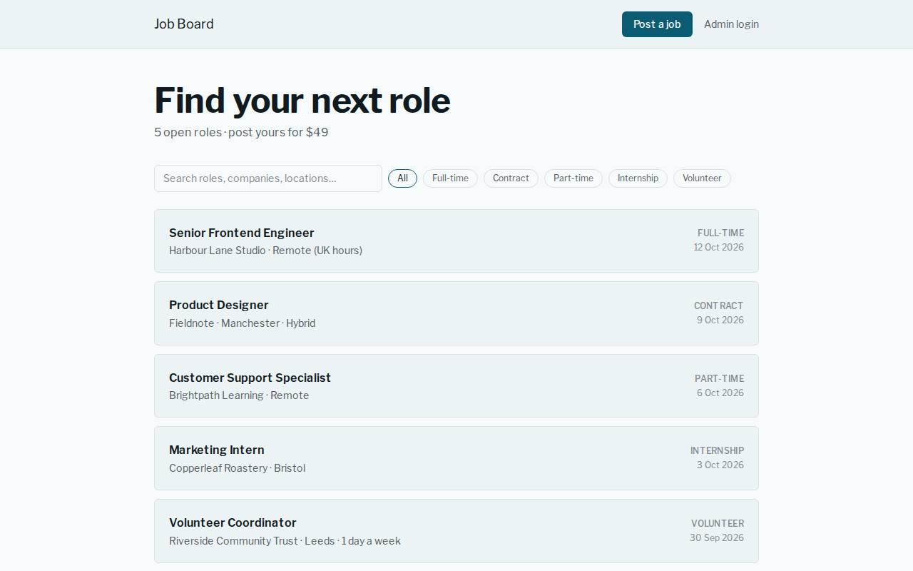Click the 3 Oct 2026 date
Viewport: 913px width, 571px height.
(x=720, y=465)
